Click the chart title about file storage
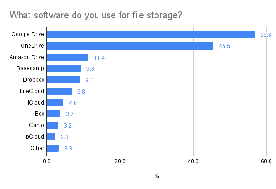276x189 pixels. coord(96,16)
